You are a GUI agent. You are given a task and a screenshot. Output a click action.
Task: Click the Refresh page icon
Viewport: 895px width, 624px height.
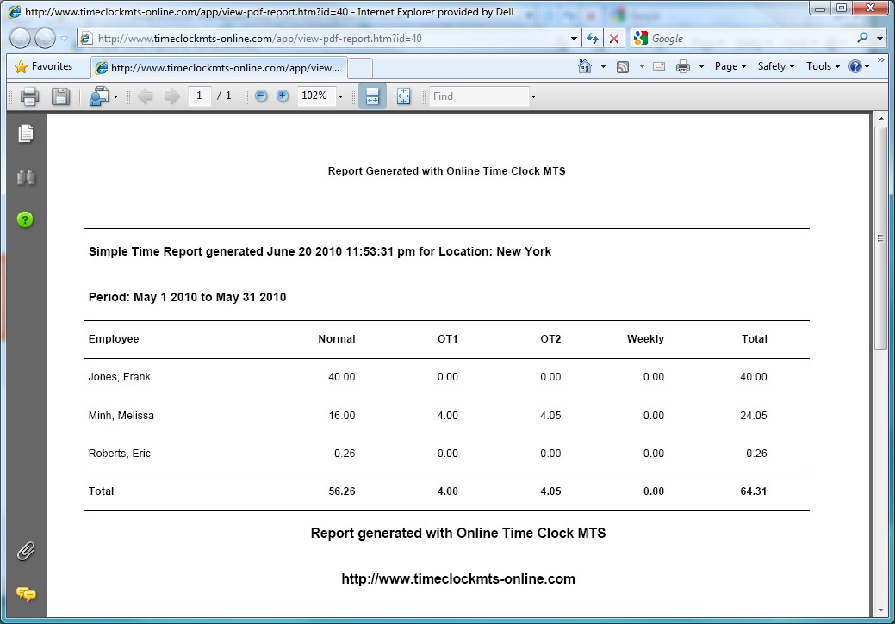[593, 39]
